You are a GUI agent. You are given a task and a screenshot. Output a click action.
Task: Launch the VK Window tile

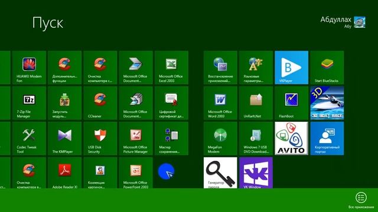pos(256,173)
